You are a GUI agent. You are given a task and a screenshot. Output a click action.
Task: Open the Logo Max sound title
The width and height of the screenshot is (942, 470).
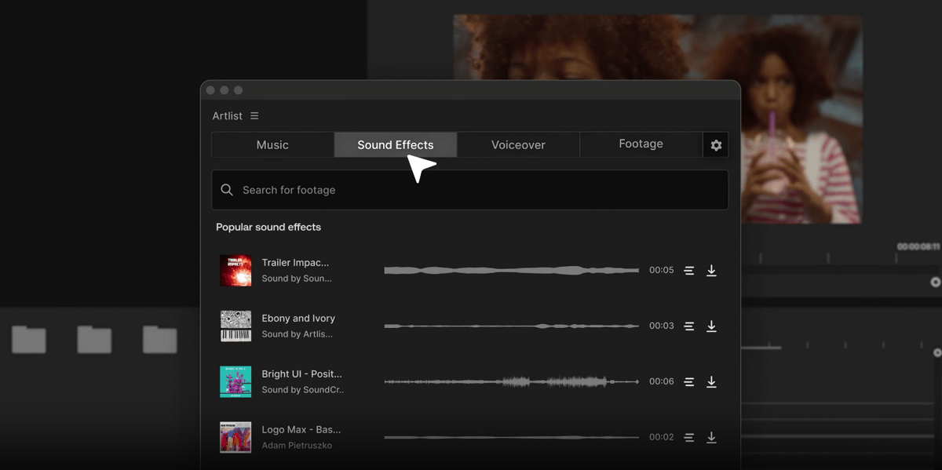coord(301,430)
